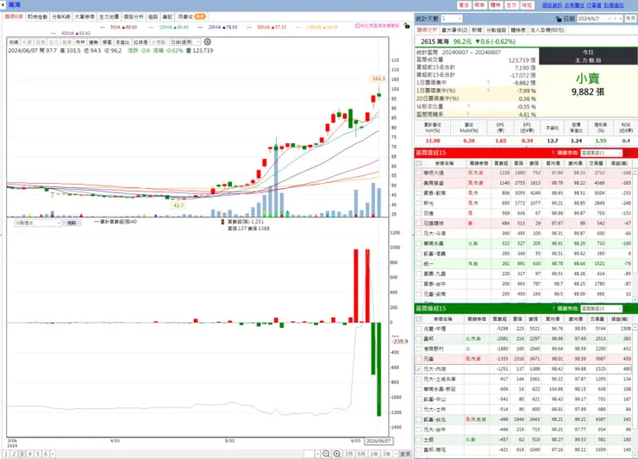Image resolution: width=638 pixels, height=459 pixels.
Task: Open help question mark for 佔股本比重
Action: [x=468, y=106]
